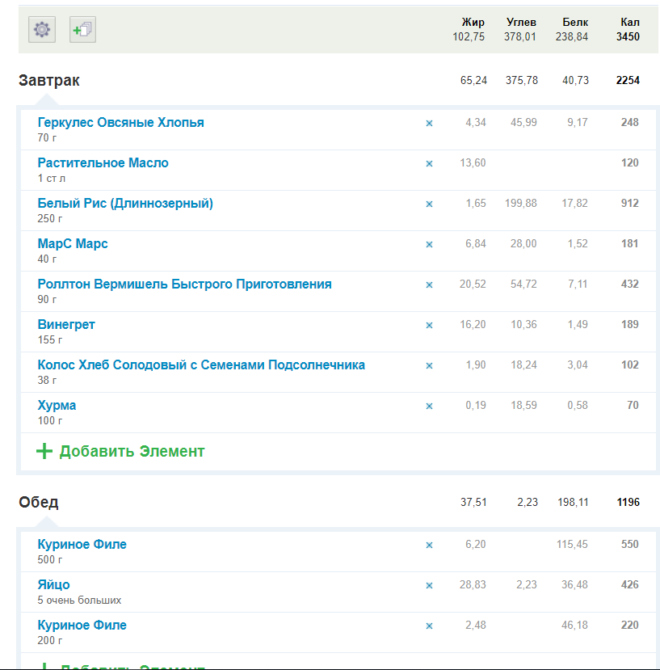The height and width of the screenshot is (670, 660).
Task: Remove the Винегрет item via X icon
Action: 429,326
